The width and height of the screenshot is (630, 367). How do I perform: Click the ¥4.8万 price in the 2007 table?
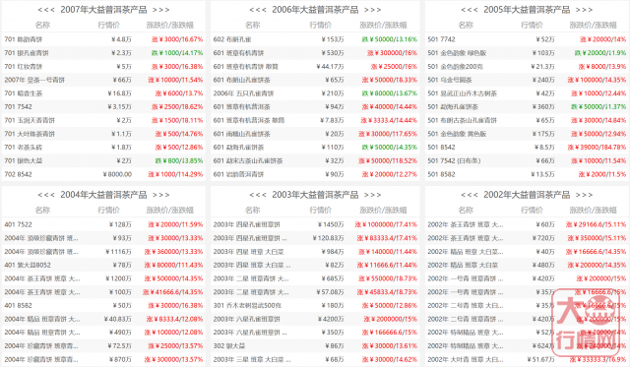[122, 39]
